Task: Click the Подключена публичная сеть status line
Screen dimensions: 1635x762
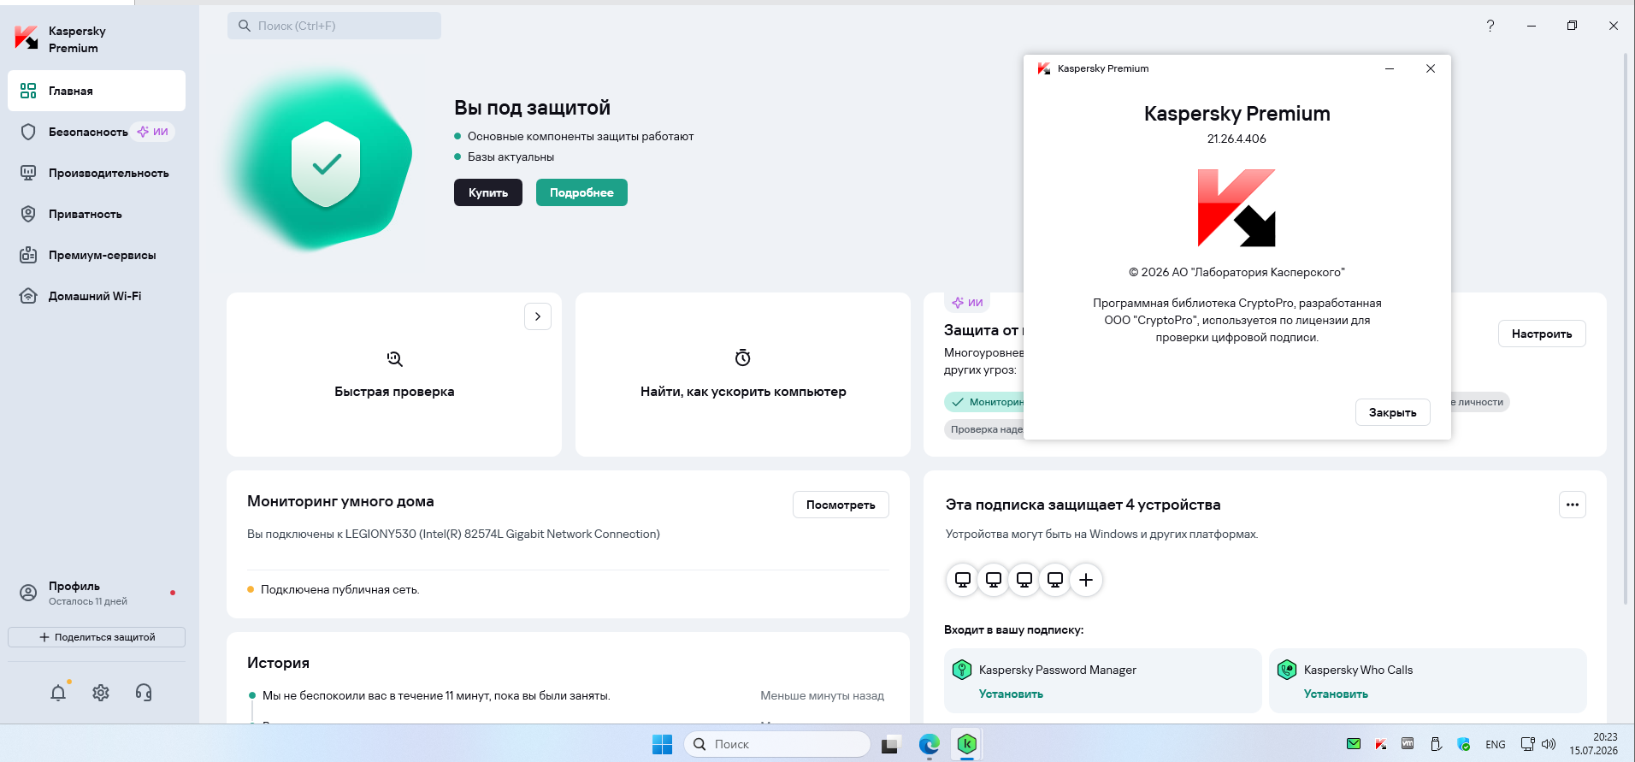Action: [x=340, y=589]
